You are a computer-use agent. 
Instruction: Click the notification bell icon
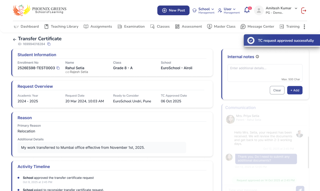(247, 10)
